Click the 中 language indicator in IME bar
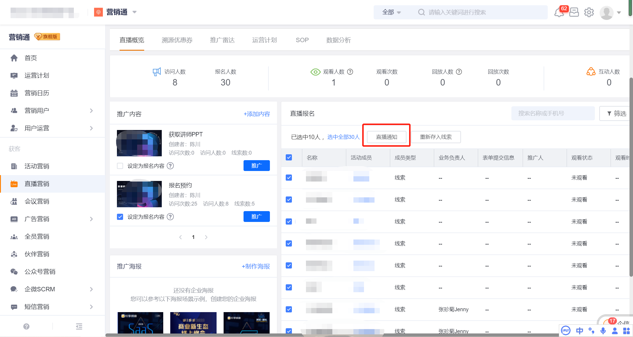The image size is (633, 337). [579, 331]
